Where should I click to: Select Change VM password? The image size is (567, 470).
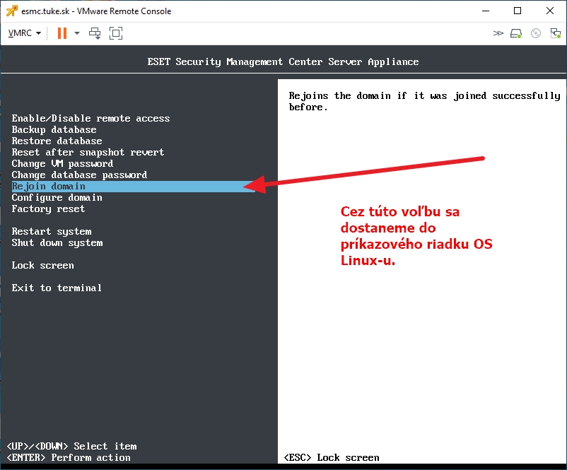point(62,163)
